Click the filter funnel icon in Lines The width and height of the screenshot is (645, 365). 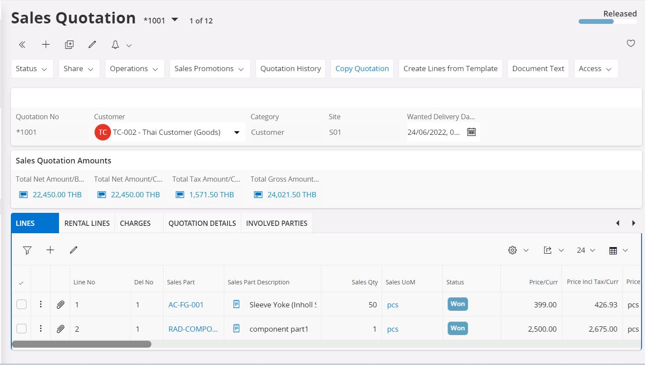click(x=27, y=250)
